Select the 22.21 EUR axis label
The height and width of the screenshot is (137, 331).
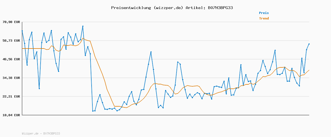pos(11,96)
